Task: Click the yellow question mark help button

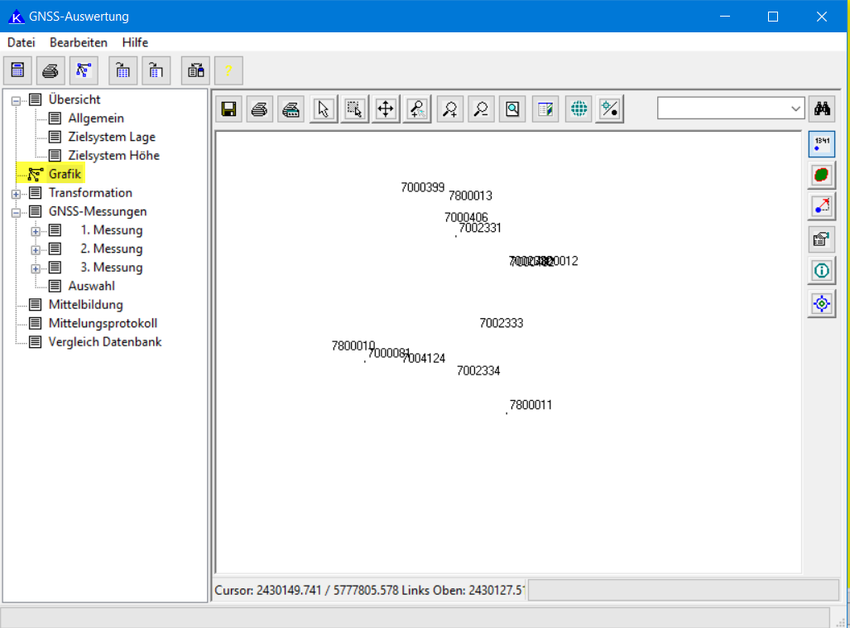Action: pos(228,70)
